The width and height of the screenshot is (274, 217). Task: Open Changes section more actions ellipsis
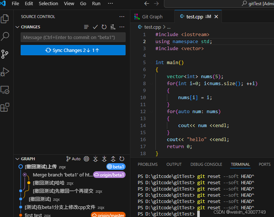tap(122, 27)
